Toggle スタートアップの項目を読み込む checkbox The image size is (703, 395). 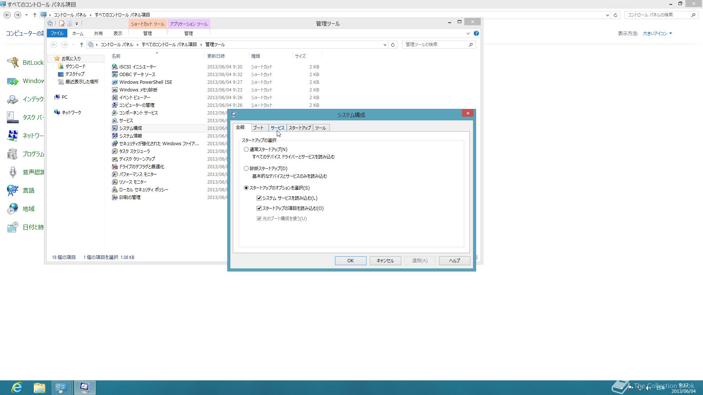tap(259, 208)
